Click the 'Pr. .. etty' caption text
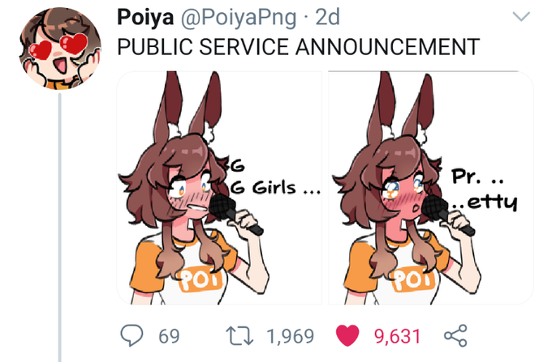The image size is (552, 362). (485, 190)
